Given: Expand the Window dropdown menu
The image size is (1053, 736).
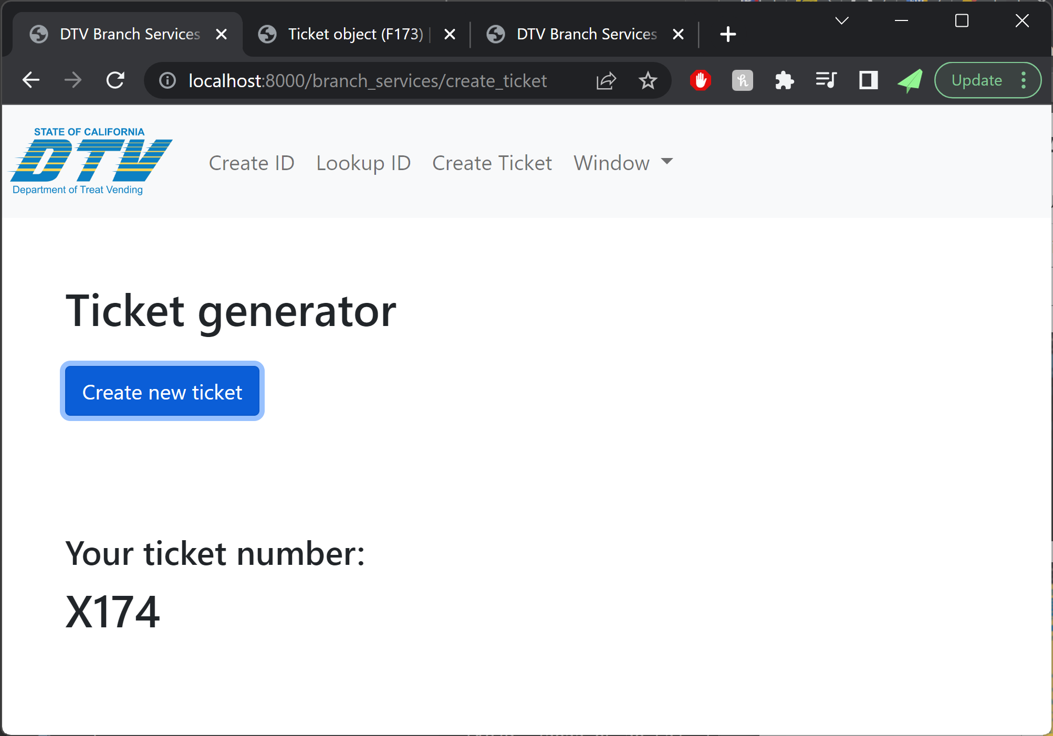Looking at the screenshot, I should 623,163.
